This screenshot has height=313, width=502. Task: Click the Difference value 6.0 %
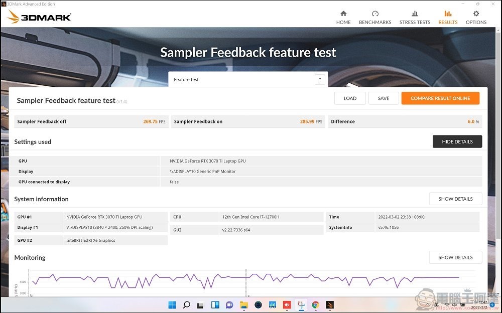coord(473,121)
